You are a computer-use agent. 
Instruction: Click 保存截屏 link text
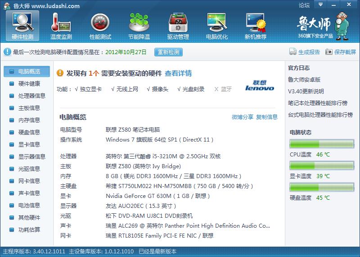tap(345, 52)
